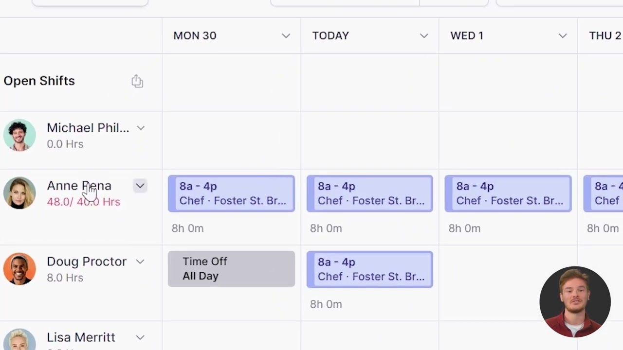Click Doug Proctor's Time Off All Day block
The height and width of the screenshot is (350, 623).
pyautogui.click(x=231, y=269)
